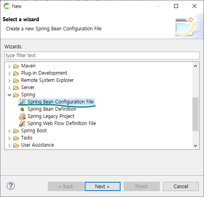The height and width of the screenshot is (197, 204).
Task: Click the Spring Boot folder icon
Action: tap(16, 131)
